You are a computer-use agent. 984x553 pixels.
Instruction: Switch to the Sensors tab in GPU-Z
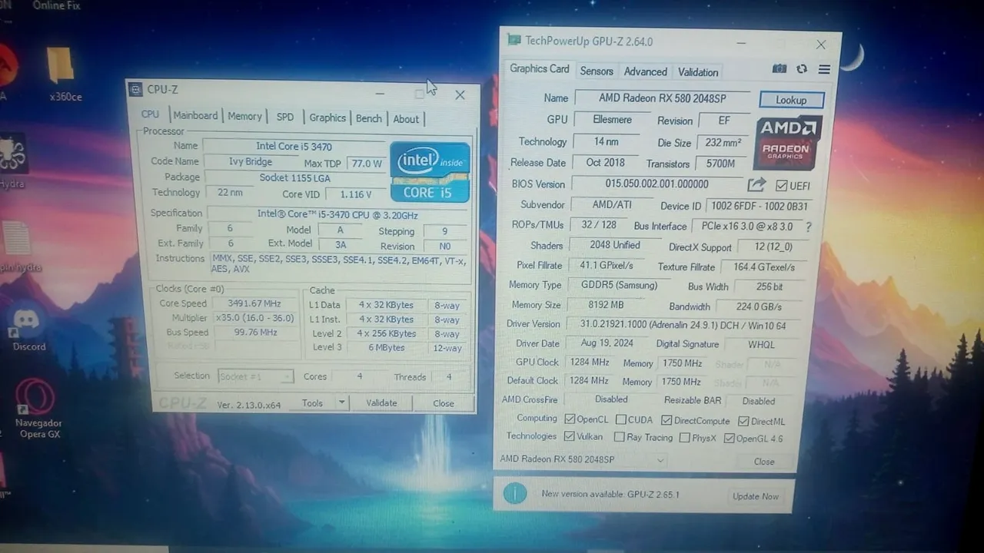click(x=597, y=71)
